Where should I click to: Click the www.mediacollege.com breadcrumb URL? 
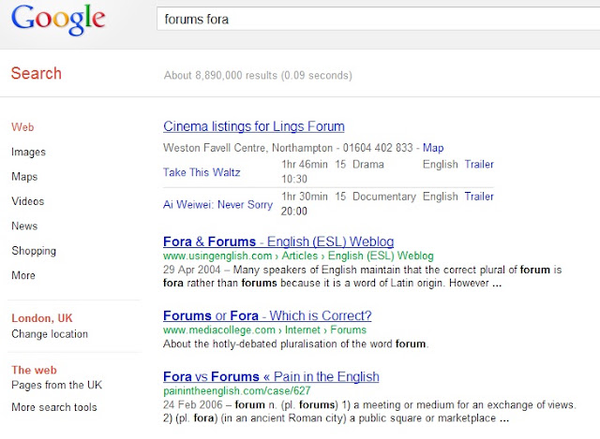[x=264, y=329]
